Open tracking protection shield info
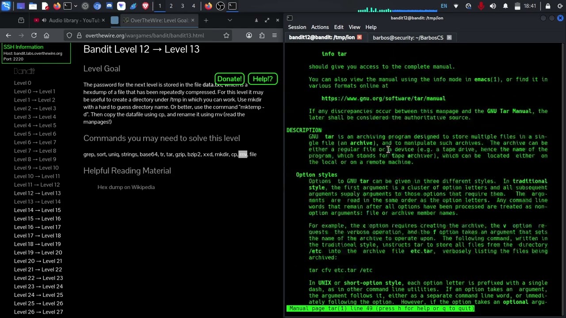566x318 pixels. pyautogui.click(x=69, y=35)
